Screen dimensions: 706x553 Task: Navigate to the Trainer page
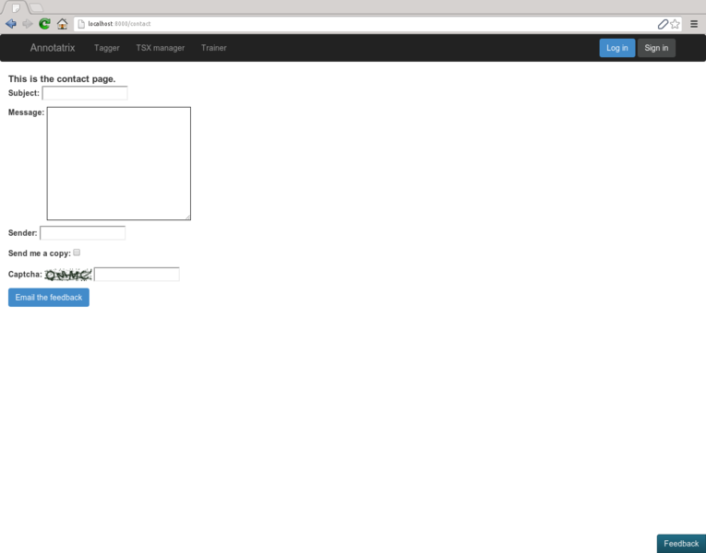click(x=213, y=48)
